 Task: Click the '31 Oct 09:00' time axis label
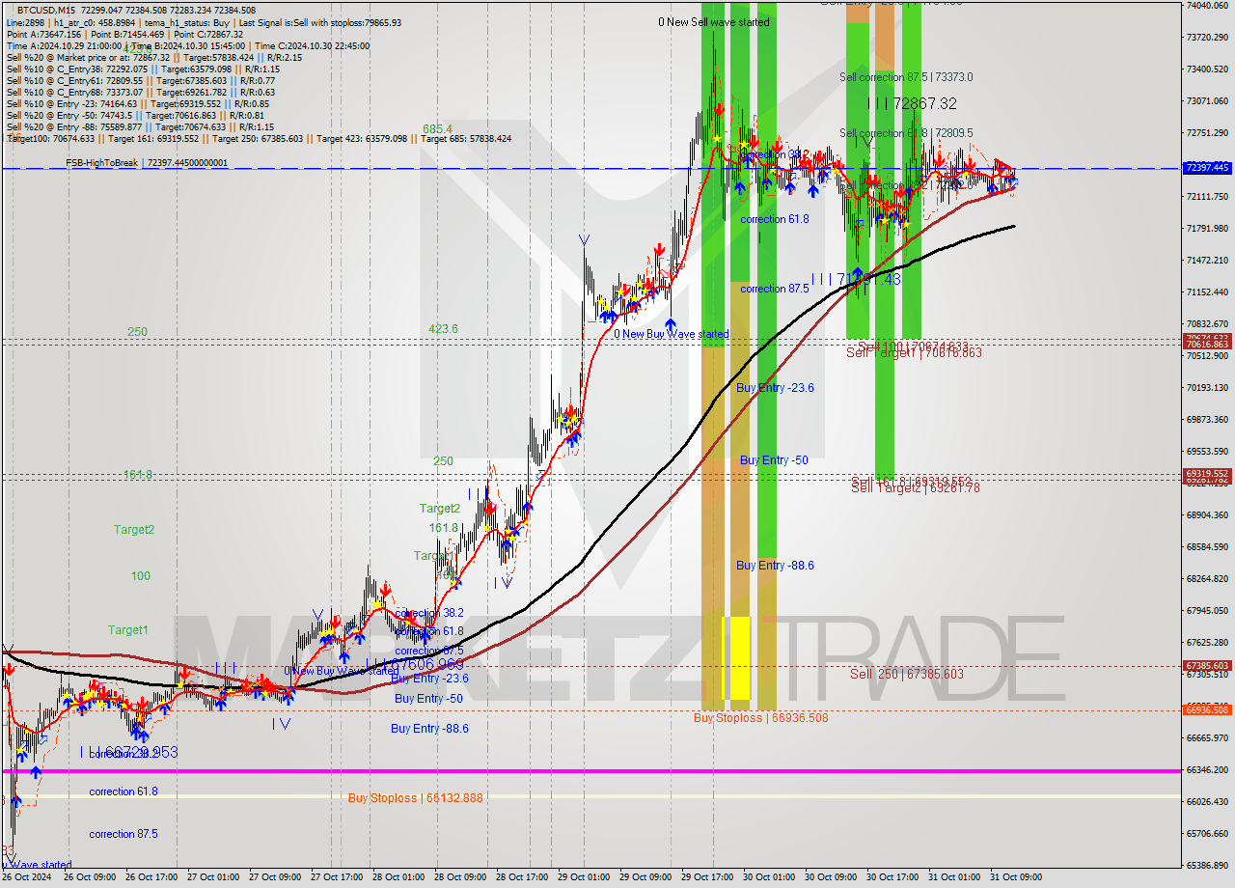(x=1015, y=877)
